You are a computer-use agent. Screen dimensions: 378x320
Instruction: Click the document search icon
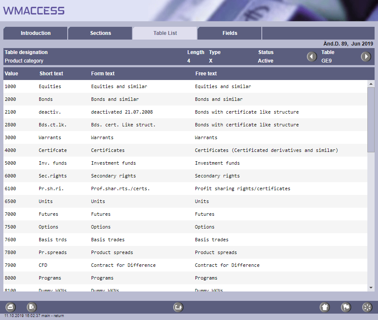point(32,307)
